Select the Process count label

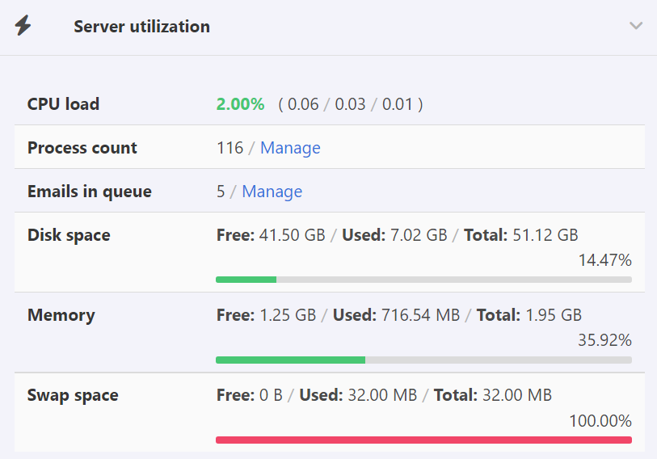click(x=82, y=148)
